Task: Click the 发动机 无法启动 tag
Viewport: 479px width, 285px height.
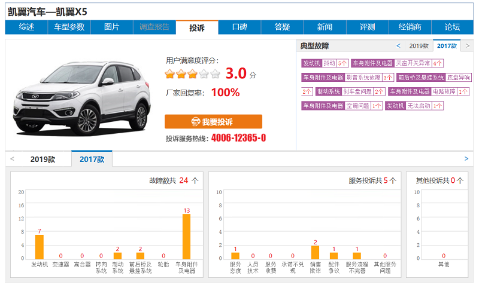Action: point(414,106)
